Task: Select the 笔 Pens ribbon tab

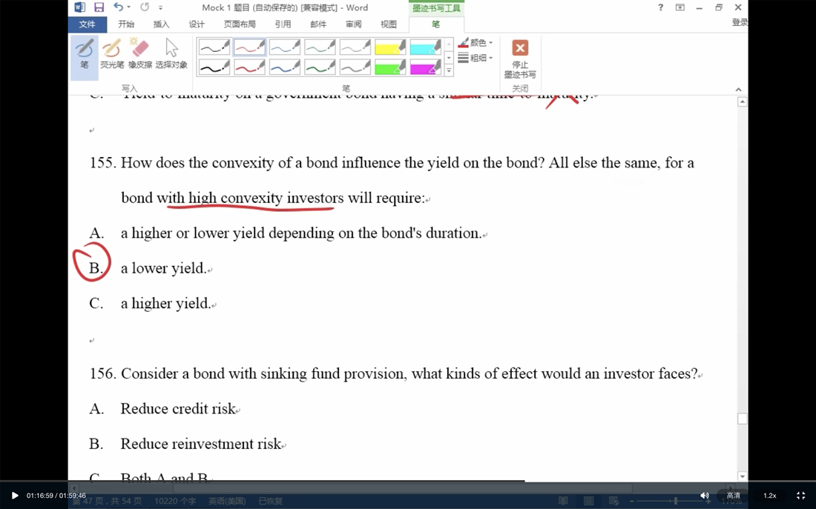Action: pyautogui.click(x=436, y=24)
